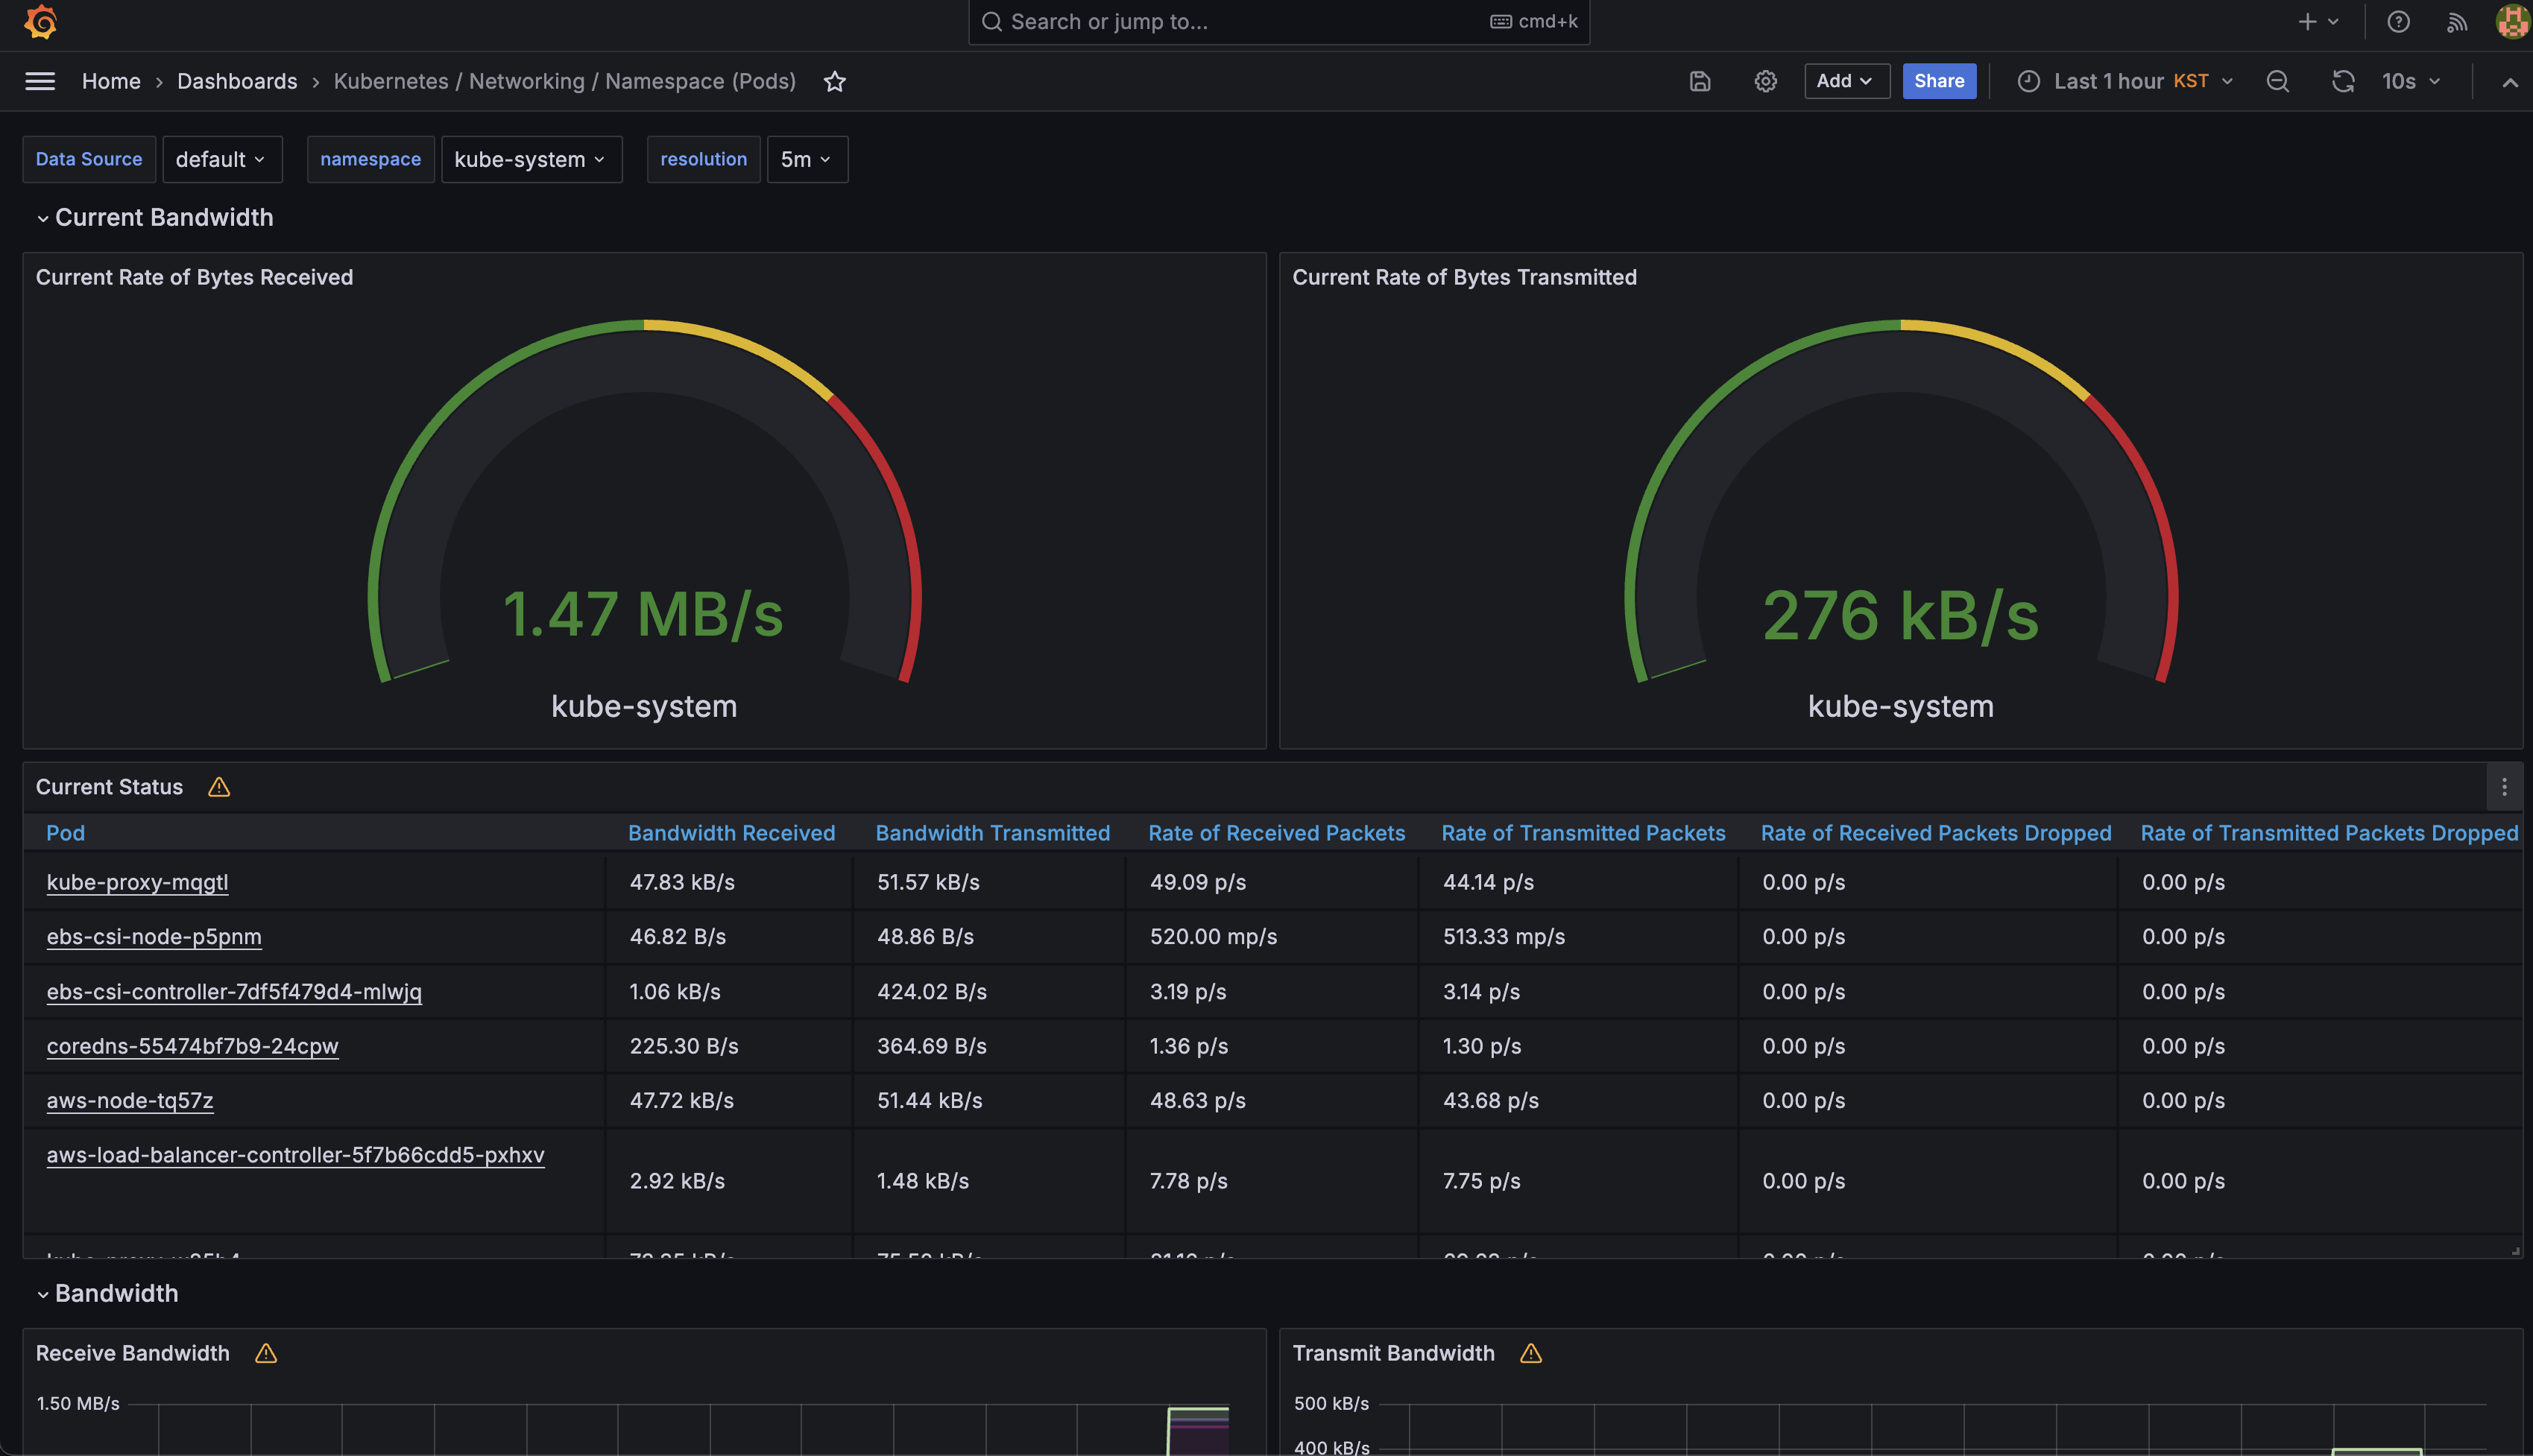Open the namespace kube-system dropdown
2533x1456 pixels.
tap(530, 159)
